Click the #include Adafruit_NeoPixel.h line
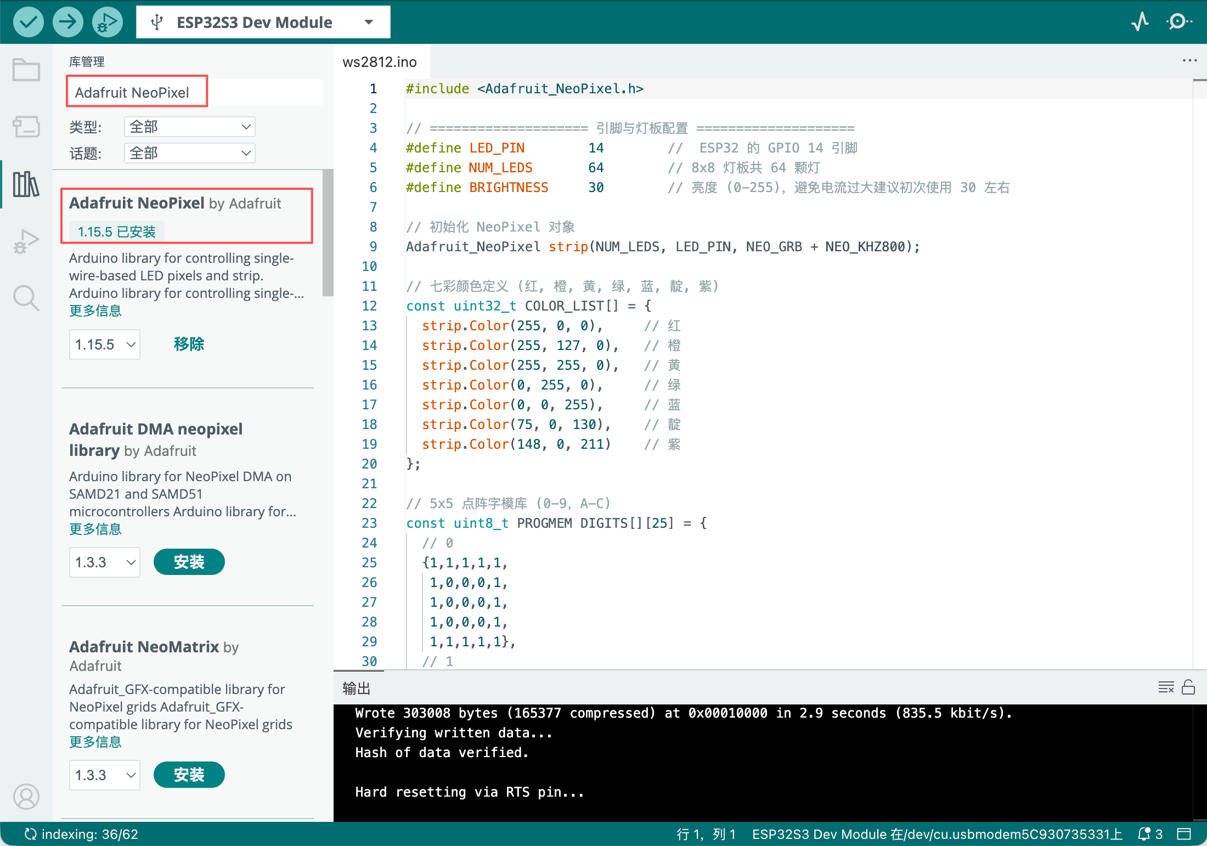 click(x=524, y=89)
